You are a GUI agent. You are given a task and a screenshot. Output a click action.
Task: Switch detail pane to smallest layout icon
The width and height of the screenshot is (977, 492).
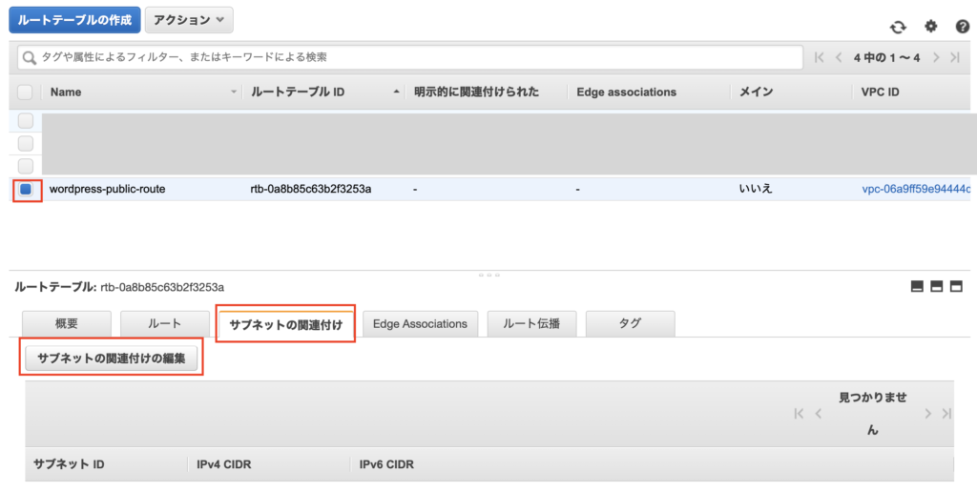coord(918,286)
